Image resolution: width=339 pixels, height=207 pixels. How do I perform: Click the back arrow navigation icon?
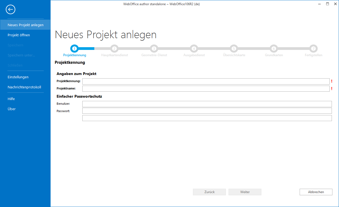[10, 9]
